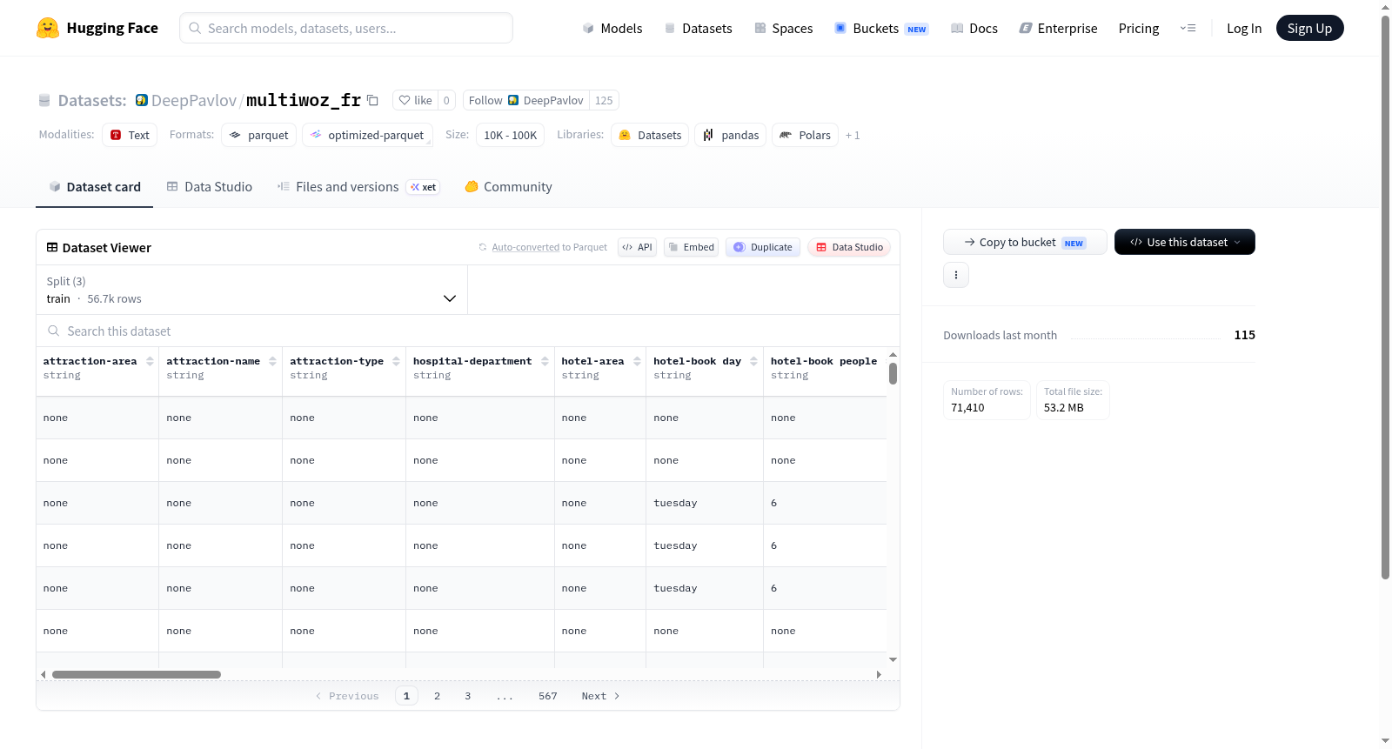Click the table's horizontal scrollbar
1392x749 pixels.
point(137,674)
